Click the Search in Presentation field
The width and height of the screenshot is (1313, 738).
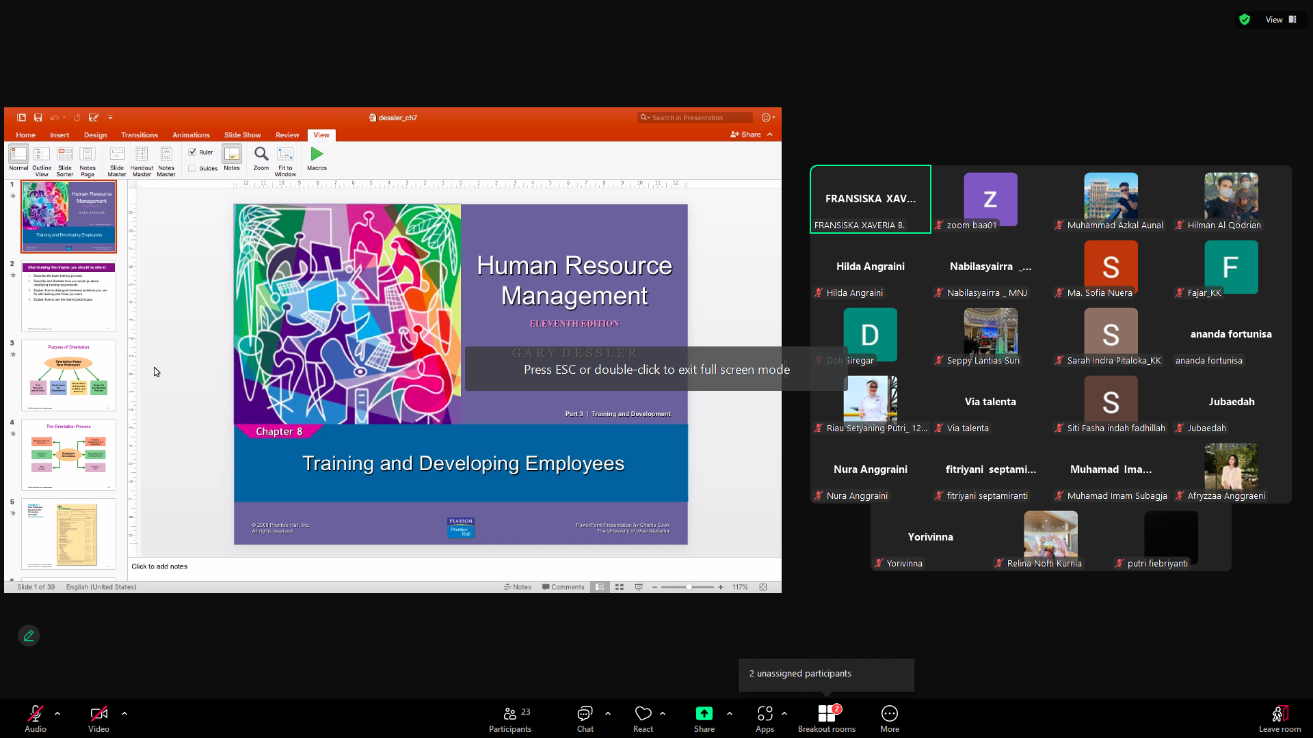tap(695, 118)
